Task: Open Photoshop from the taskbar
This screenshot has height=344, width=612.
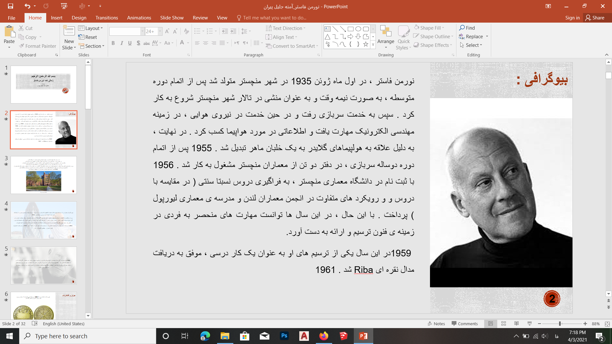Action: coord(284,336)
